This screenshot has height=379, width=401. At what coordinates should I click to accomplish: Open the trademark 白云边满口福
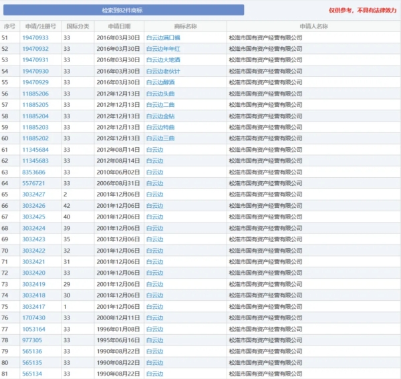164,37
